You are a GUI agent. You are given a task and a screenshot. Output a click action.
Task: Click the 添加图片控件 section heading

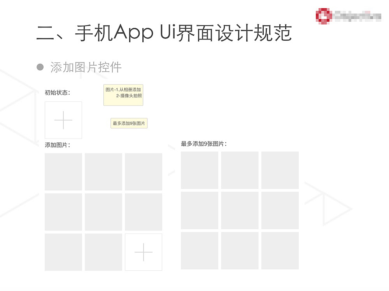[x=86, y=67]
